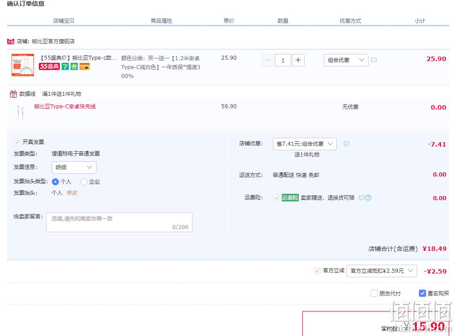Uncheck the 匿名购买 checkbox

point(422,293)
